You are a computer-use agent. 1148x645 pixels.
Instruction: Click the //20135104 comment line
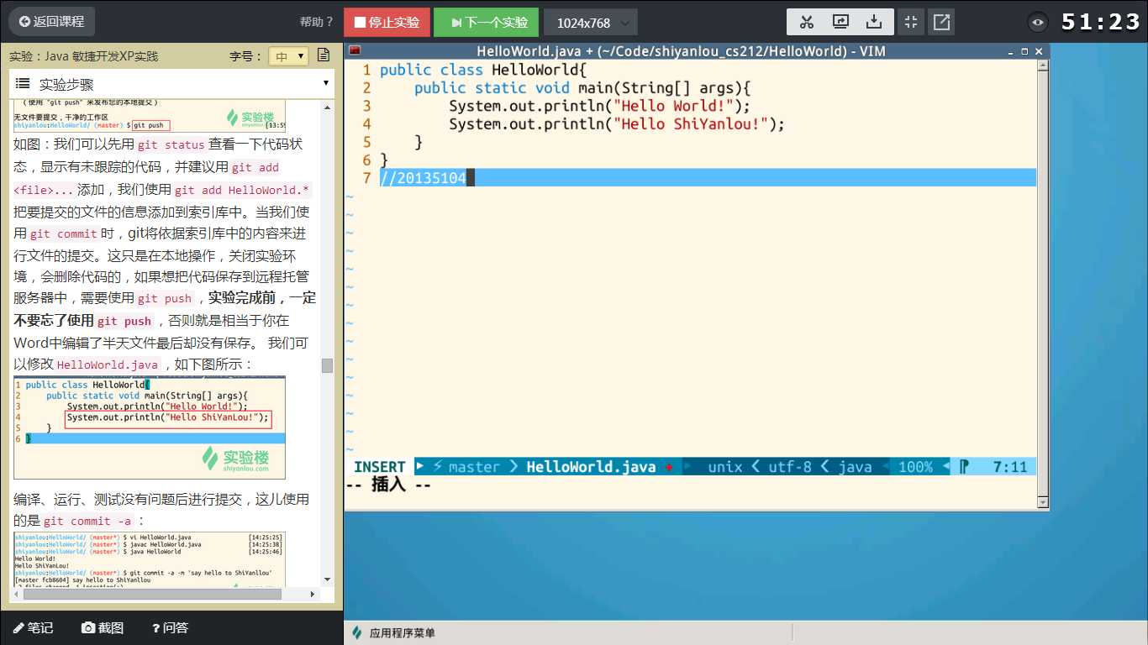tap(423, 178)
